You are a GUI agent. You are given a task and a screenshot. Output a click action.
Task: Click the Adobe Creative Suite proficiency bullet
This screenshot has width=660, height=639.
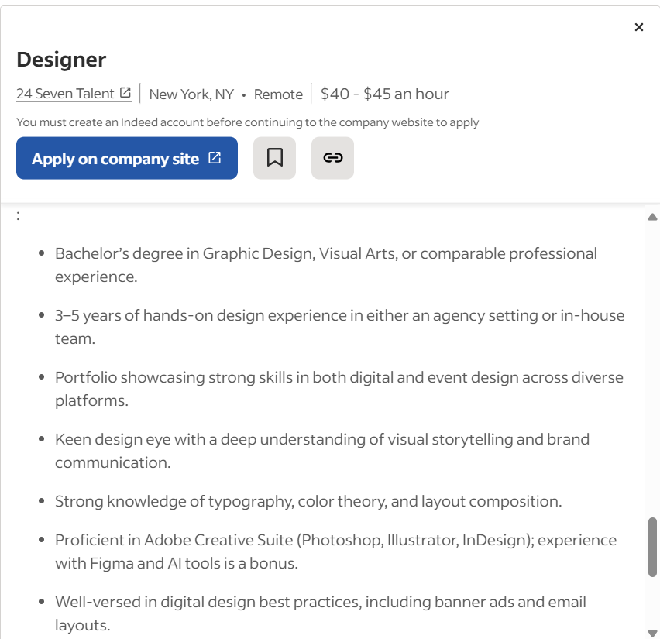pyautogui.click(x=335, y=551)
